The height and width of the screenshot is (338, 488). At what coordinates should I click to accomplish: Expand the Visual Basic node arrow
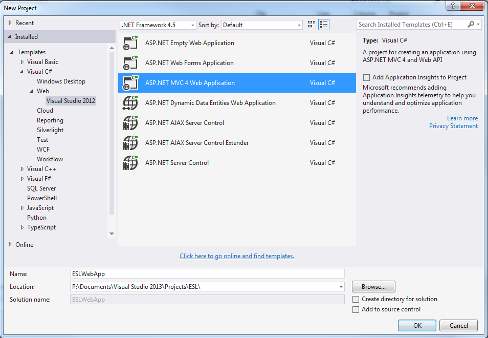pyautogui.click(x=22, y=61)
